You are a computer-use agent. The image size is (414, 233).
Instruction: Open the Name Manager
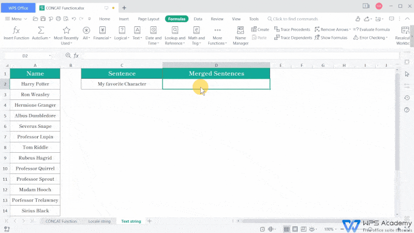tap(241, 36)
